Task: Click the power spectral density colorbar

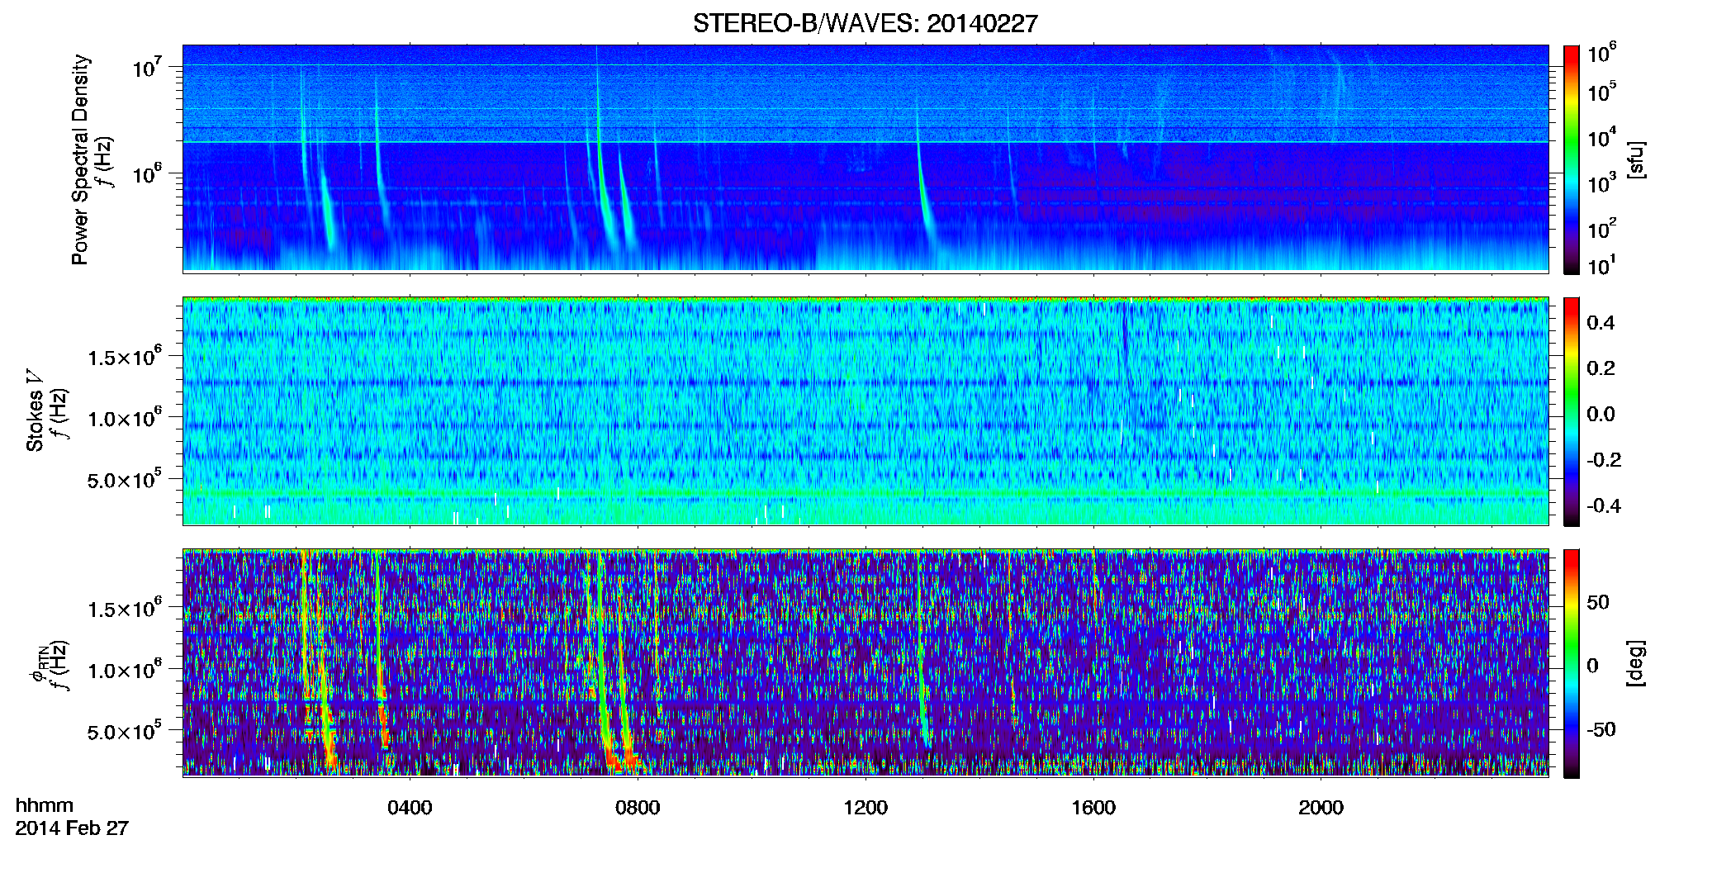Action: pyautogui.click(x=1572, y=159)
